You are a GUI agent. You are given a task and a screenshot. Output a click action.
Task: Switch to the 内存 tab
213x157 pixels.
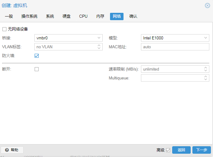(x=100, y=16)
